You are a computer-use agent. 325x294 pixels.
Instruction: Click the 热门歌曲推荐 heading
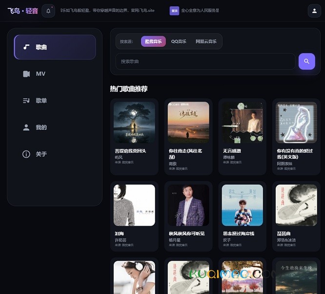click(x=129, y=89)
